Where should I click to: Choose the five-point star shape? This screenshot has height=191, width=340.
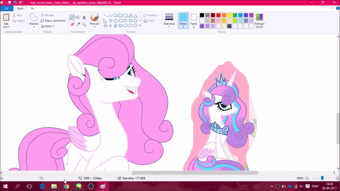tap(115, 26)
